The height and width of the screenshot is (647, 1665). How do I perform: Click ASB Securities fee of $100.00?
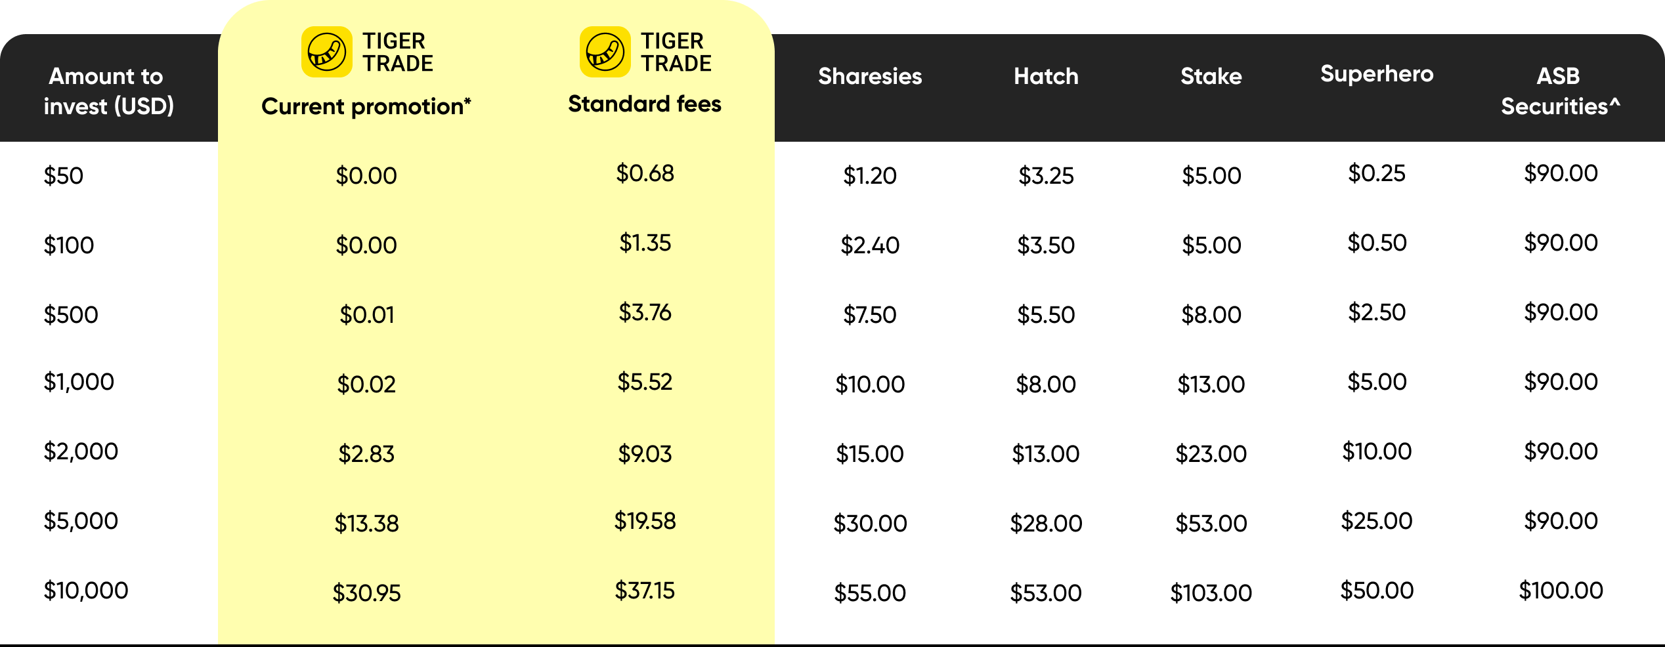(1561, 591)
